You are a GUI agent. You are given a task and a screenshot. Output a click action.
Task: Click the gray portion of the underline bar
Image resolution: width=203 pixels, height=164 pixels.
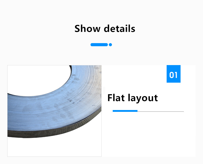click(x=161, y=111)
